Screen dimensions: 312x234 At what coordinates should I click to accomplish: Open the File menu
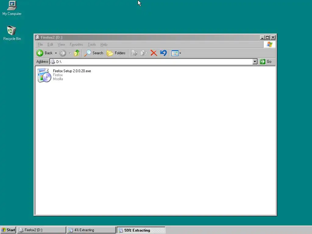coord(40,44)
